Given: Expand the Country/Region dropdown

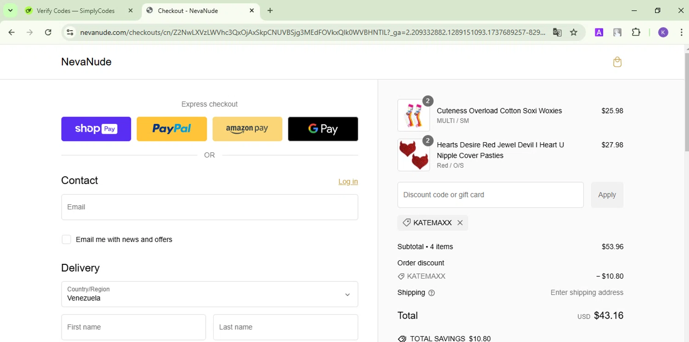Looking at the screenshot, I should (209, 294).
